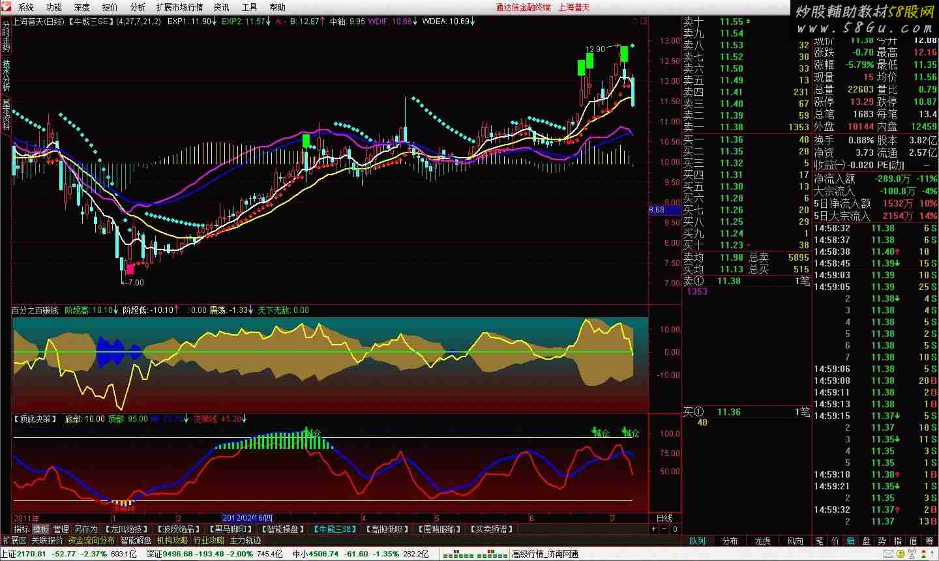The image size is (939, 561).
Task: Switch to the 龙虎 tab
Action: [763, 541]
